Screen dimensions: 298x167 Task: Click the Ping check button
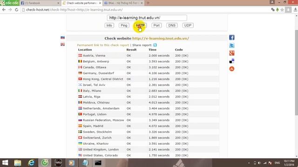click(x=124, y=26)
